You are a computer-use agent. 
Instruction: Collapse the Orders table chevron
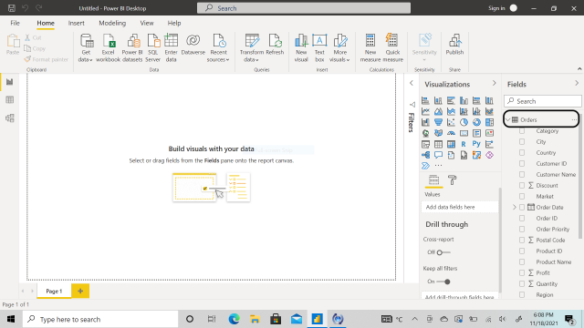point(508,119)
